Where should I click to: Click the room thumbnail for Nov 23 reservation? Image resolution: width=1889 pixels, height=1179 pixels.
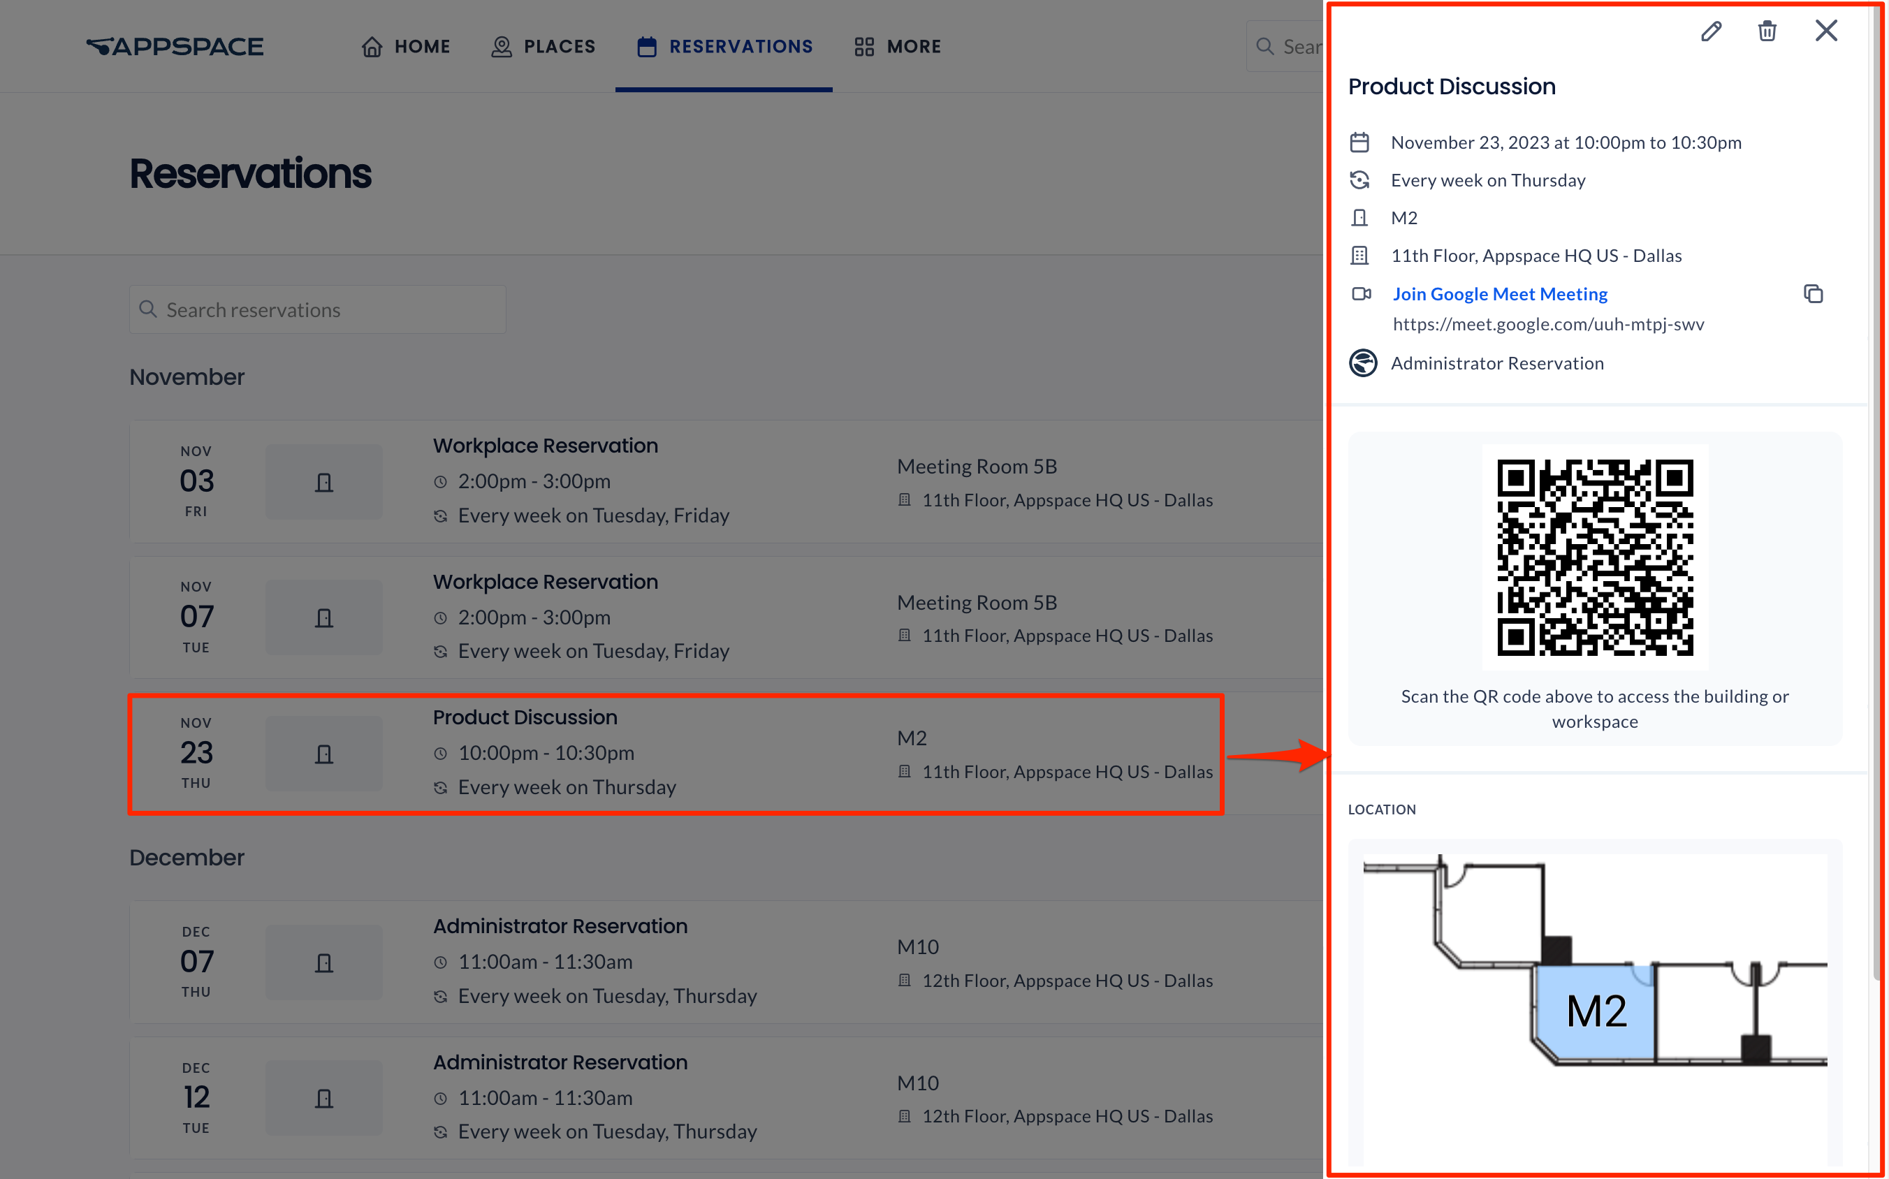tap(323, 753)
